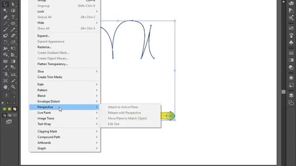
Task: Pick the Free Transform tool
Action: pos(13,48)
